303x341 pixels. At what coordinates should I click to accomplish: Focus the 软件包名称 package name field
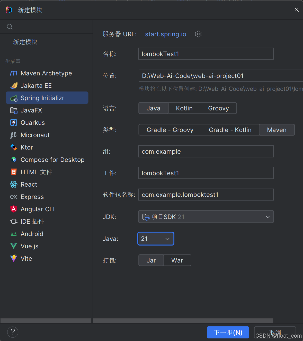206,195
